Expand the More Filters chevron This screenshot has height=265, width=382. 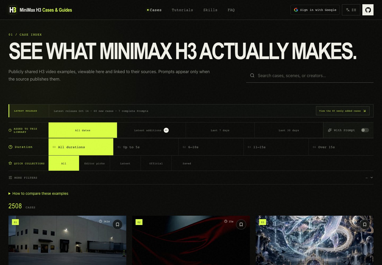coord(372,178)
